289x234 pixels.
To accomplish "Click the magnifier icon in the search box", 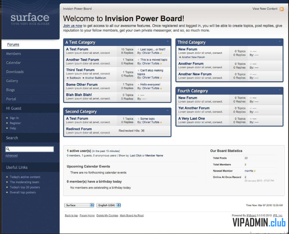I will (x=8, y=149).
